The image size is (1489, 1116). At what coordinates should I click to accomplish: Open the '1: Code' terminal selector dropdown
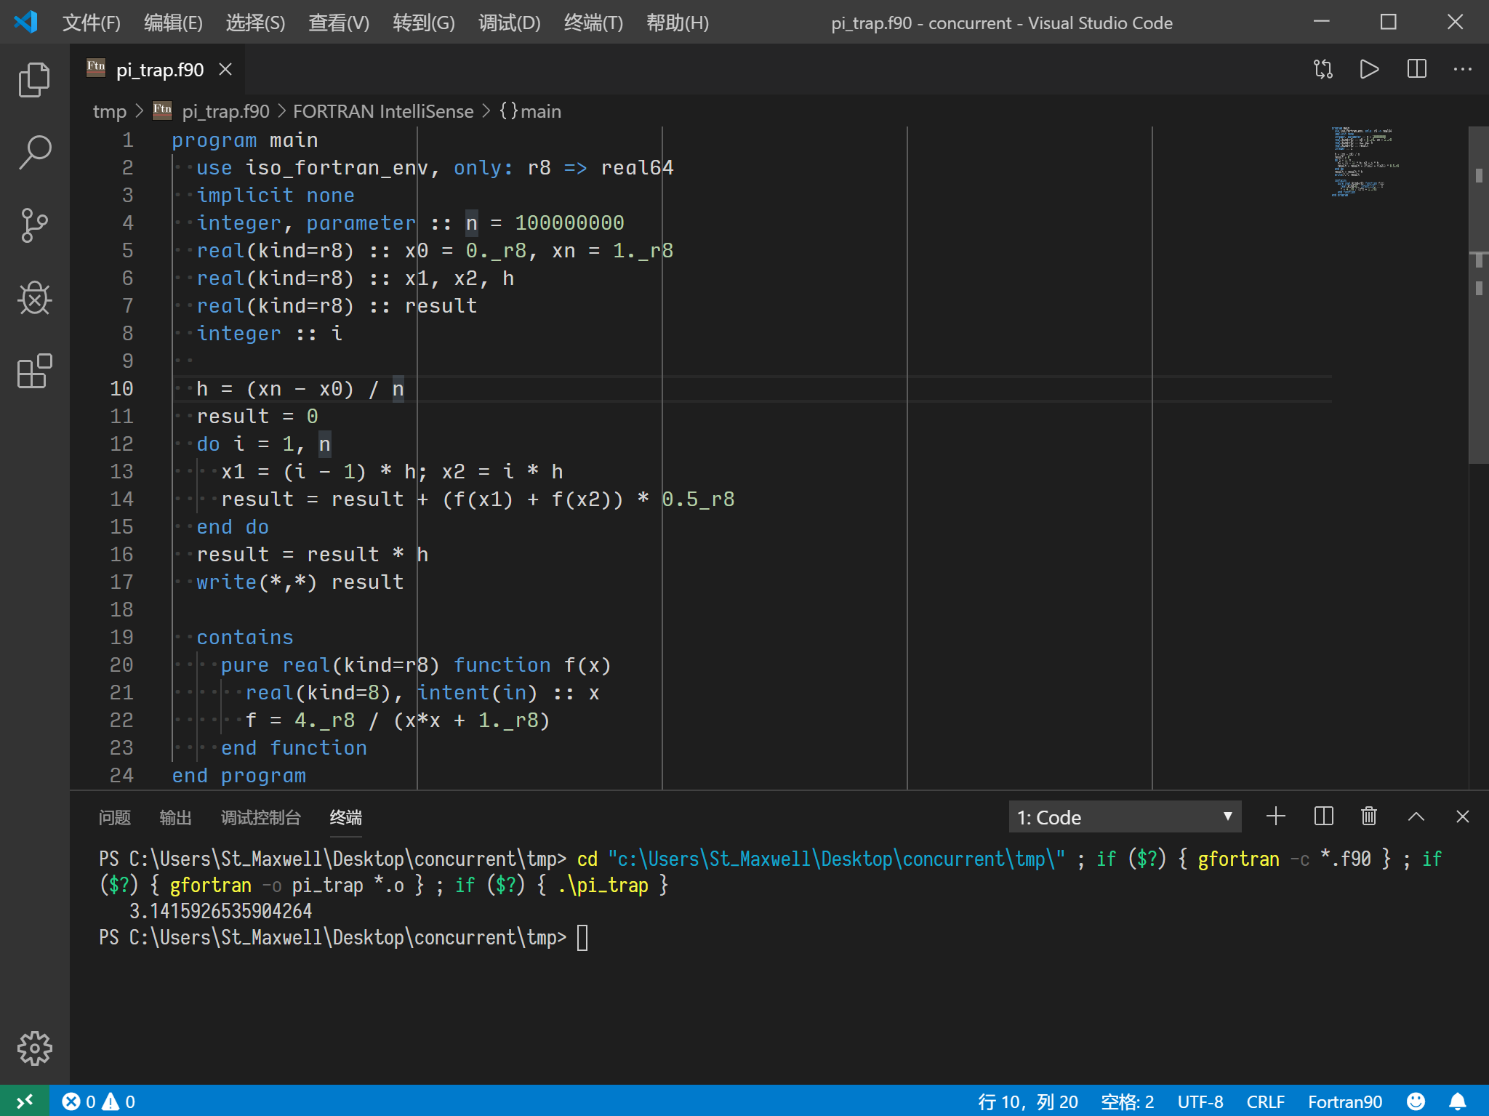pos(1124,817)
